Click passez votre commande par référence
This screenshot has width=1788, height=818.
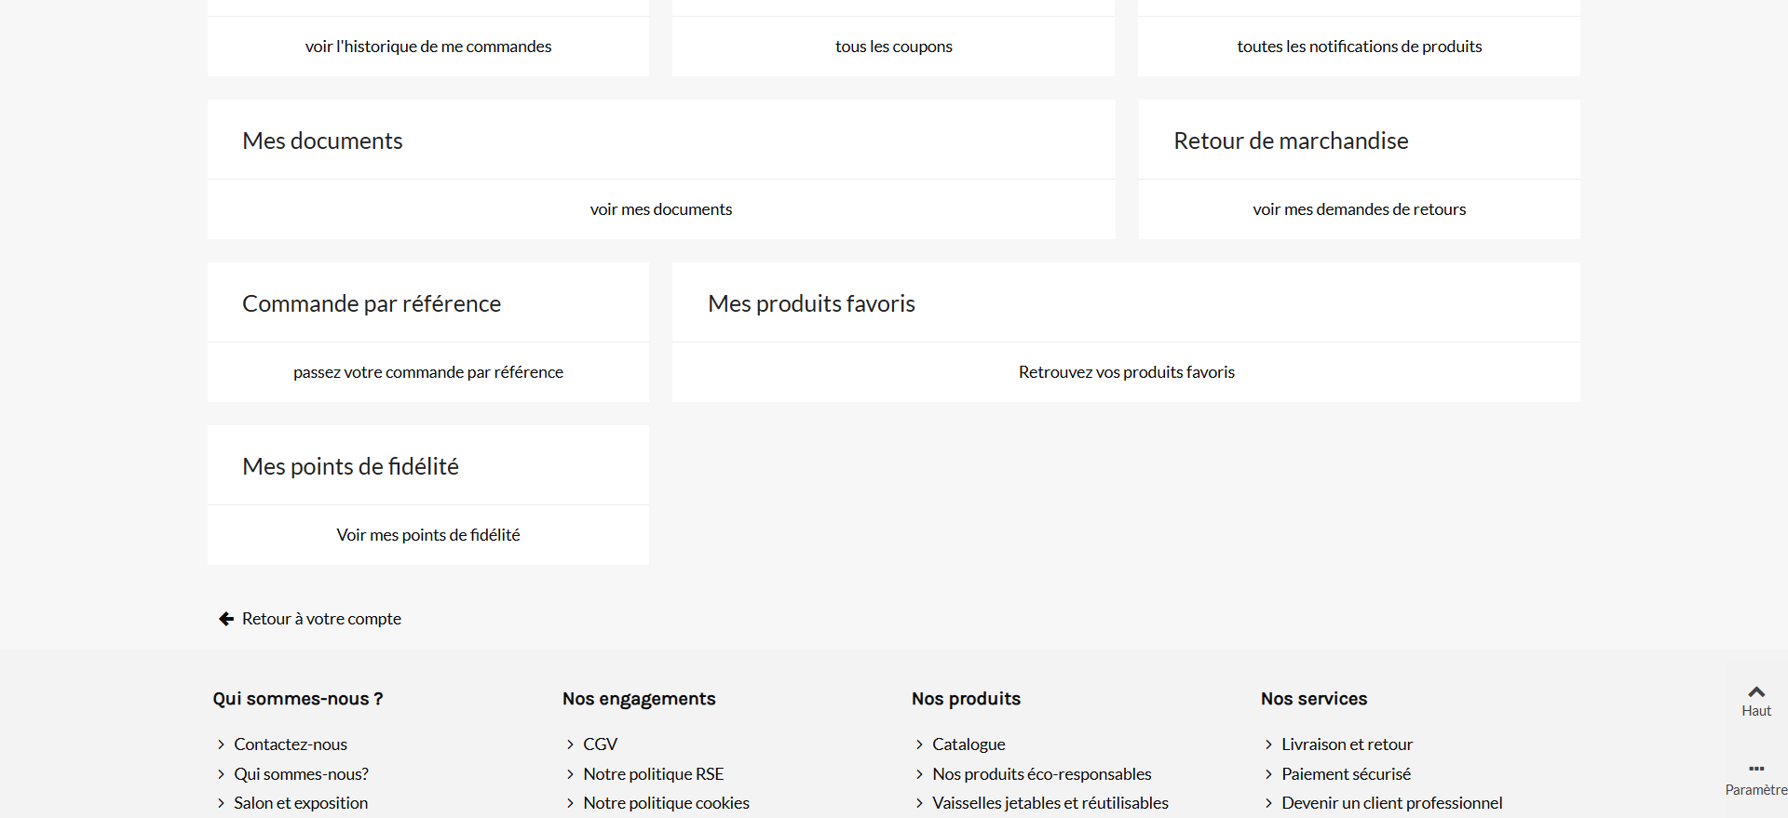[428, 372]
